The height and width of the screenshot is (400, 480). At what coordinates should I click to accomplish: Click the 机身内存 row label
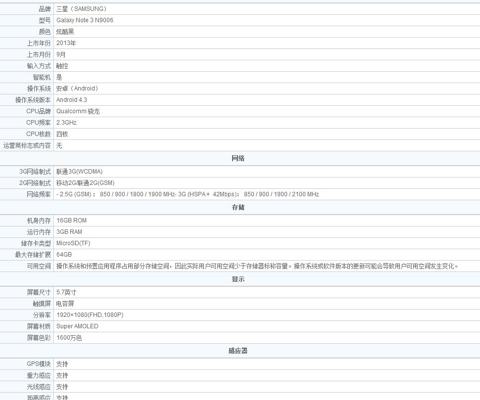click(39, 221)
